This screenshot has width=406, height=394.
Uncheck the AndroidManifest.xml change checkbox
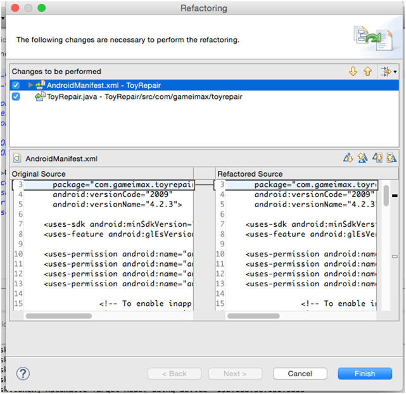pyautogui.click(x=16, y=85)
